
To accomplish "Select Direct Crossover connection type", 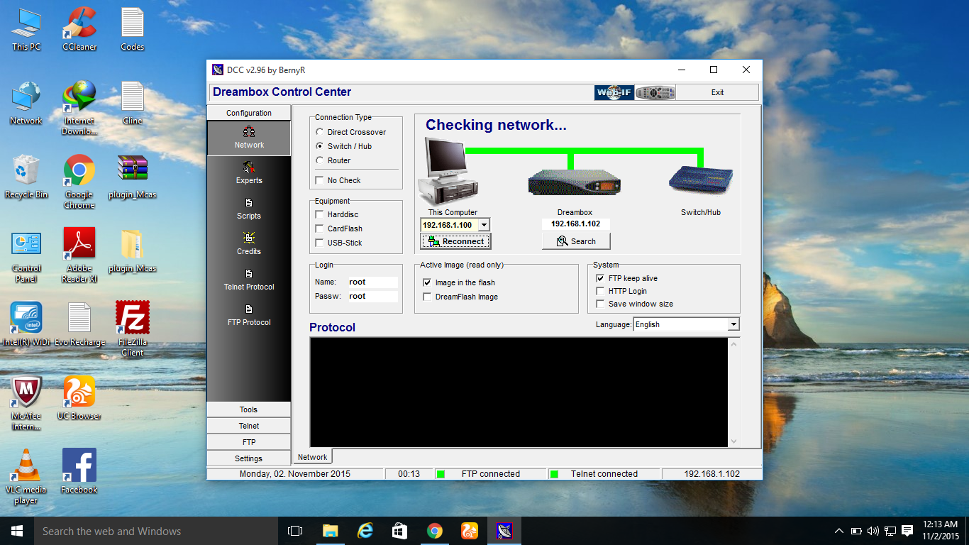I will [320, 132].
